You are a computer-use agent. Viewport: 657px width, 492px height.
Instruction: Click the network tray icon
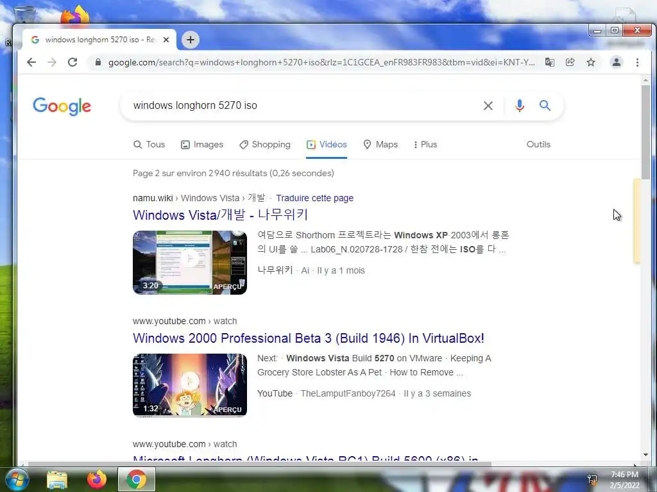point(592,479)
